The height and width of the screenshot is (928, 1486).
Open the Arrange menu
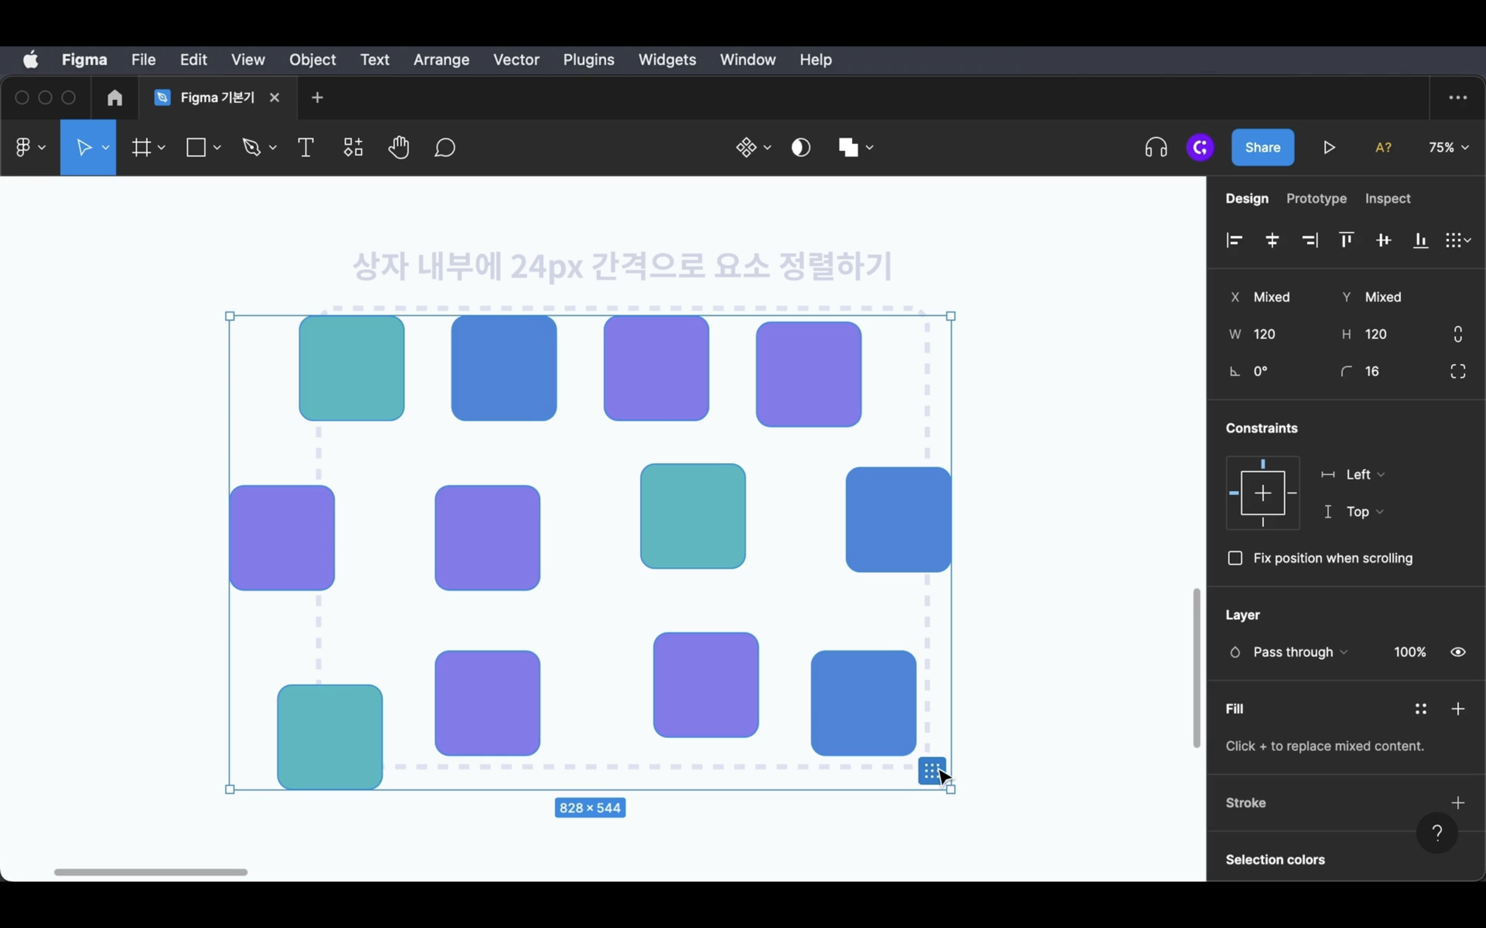coord(441,59)
